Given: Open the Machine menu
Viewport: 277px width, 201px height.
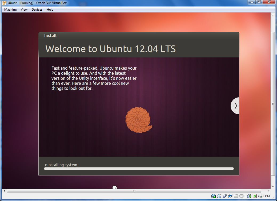Looking at the screenshot, I should (x=10, y=10).
